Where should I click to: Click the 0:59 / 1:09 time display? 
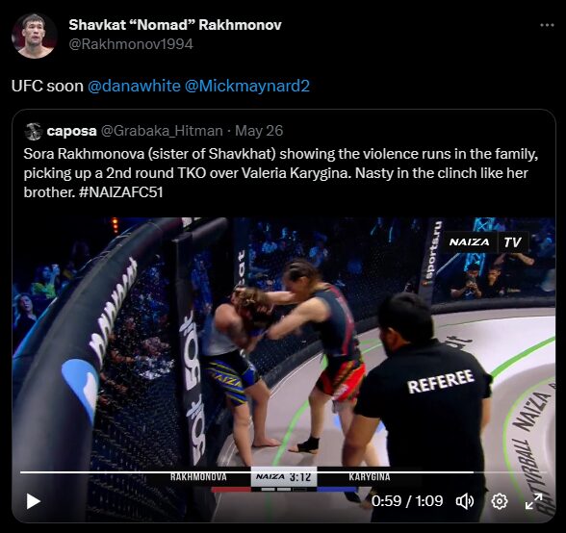(x=407, y=501)
